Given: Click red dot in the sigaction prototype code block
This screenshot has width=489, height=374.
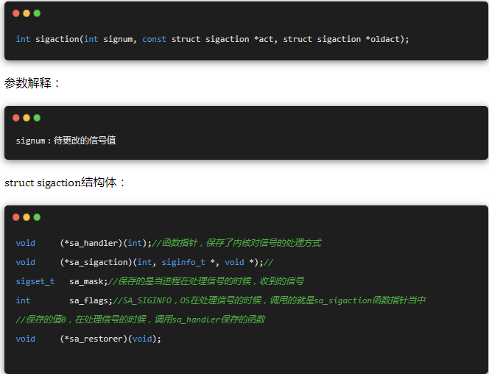Looking at the screenshot, I should (16, 13).
